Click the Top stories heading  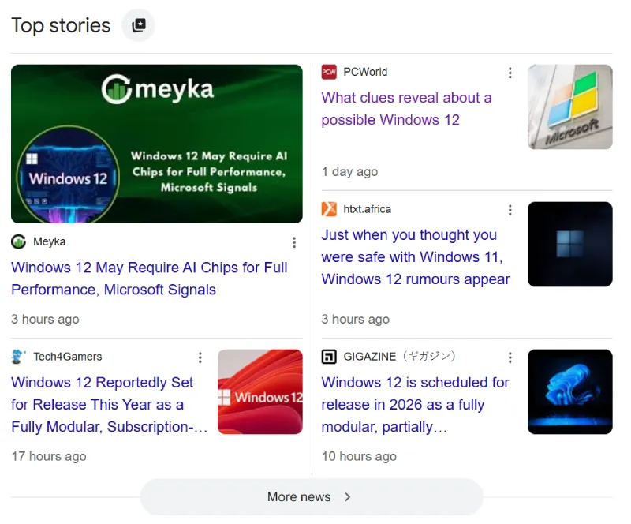(61, 24)
